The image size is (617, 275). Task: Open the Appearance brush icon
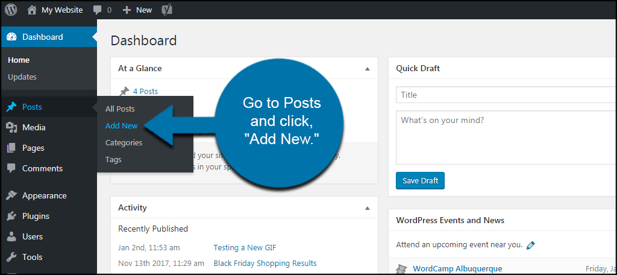(12, 195)
